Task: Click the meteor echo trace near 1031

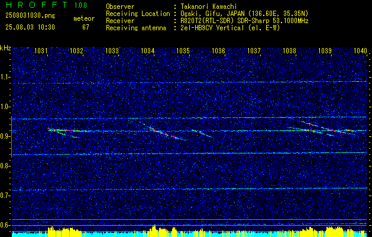Action: pos(64,132)
